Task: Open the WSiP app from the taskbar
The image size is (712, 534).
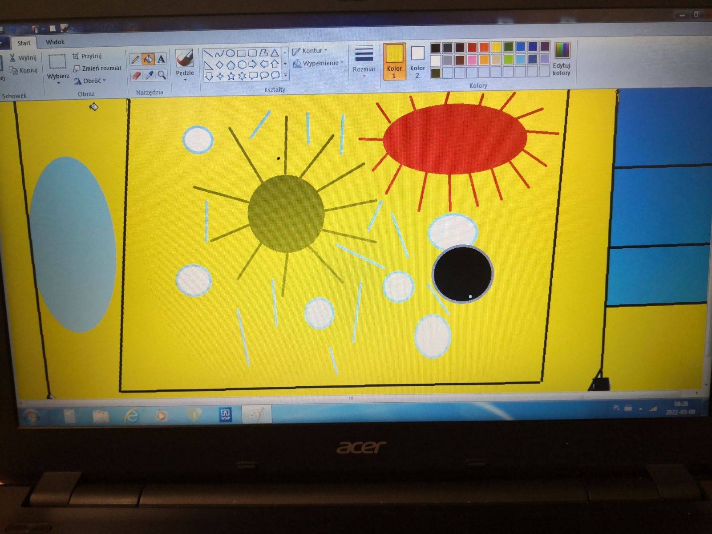Action: tap(226, 415)
